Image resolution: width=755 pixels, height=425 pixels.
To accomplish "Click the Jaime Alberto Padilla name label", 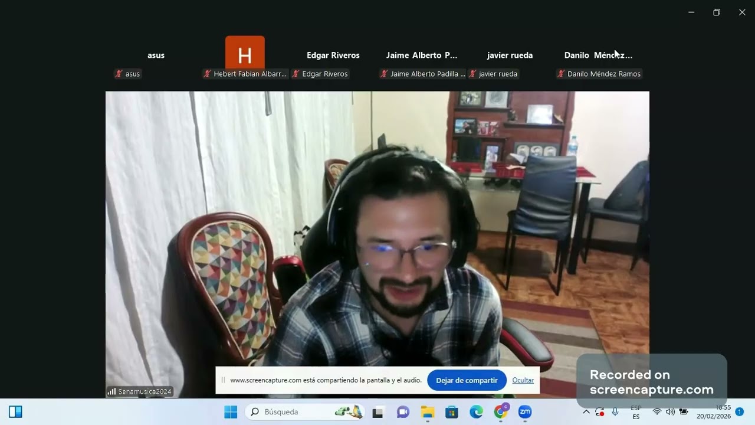I will (x=428, y=74).
